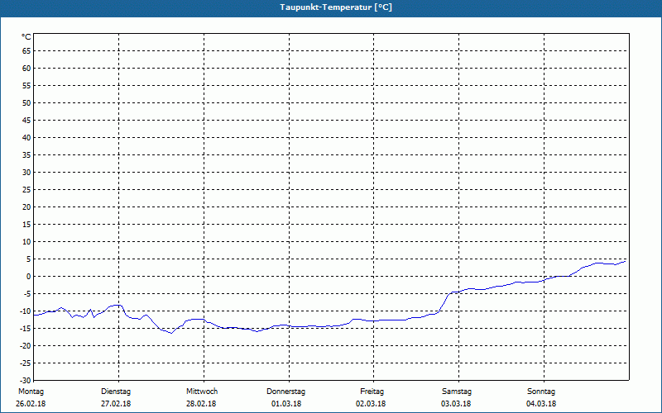The image size is (662, 413).
Task: Click the 50 axis label
Action: tap(26, 102)
